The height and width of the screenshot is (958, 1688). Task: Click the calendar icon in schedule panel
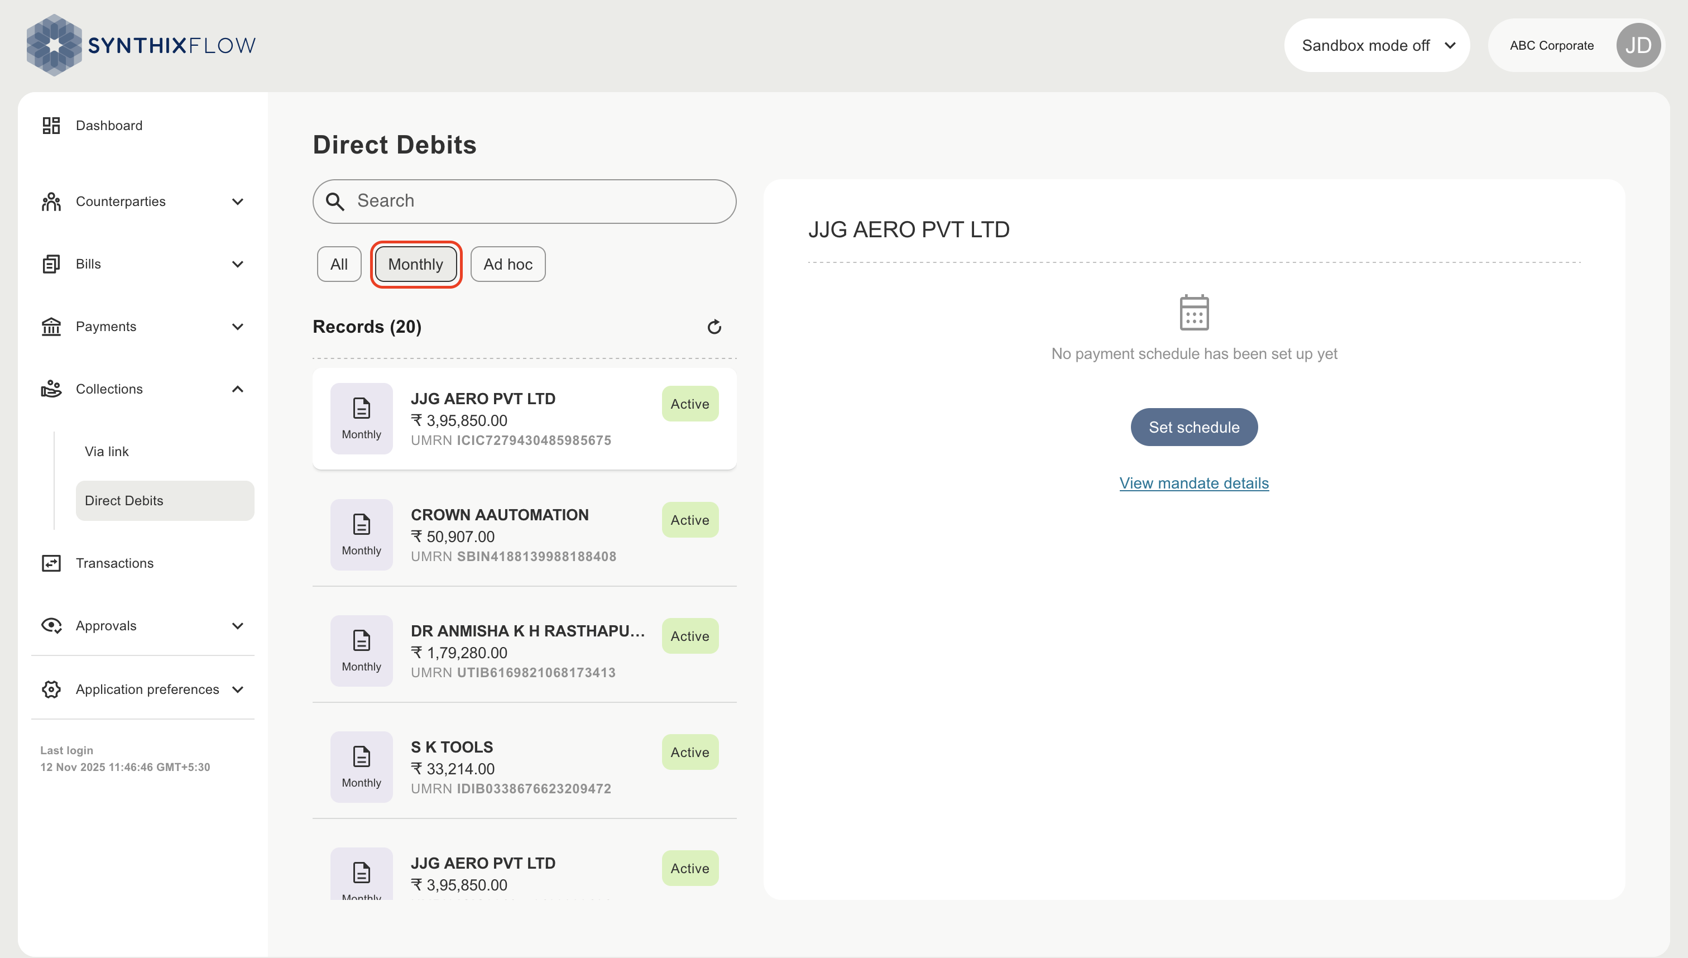[x=1194, y=312]
